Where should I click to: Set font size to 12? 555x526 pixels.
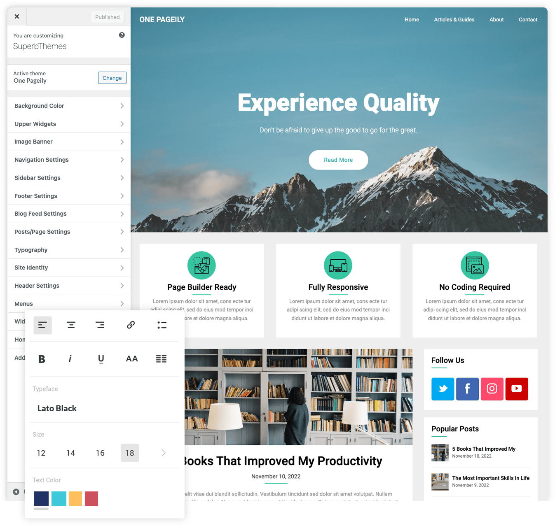[x=41, y=453]
